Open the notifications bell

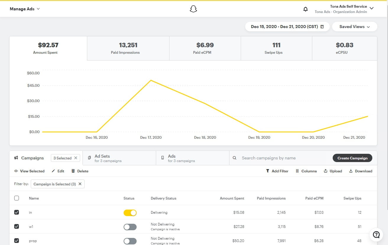click(305, 9)
